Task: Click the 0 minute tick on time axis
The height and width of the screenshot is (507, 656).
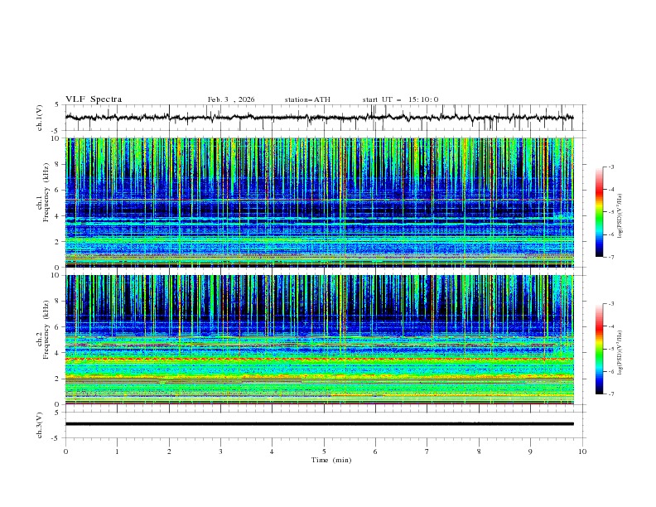Action: pyautogui.click(x=65, y=451)
